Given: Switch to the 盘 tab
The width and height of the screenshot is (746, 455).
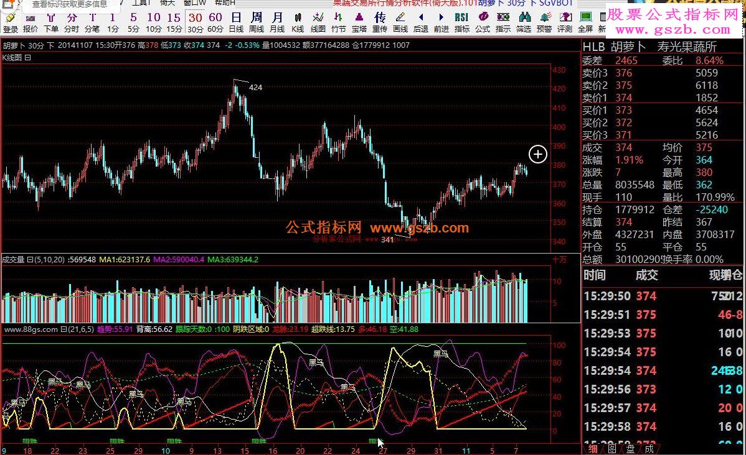Looking at the screenshot, I should tap(630, 448).
